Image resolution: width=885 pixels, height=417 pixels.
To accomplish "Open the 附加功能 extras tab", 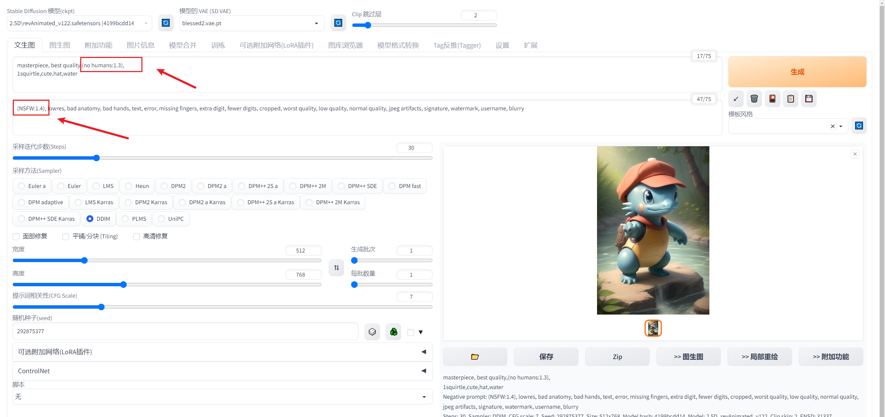I will (x=99, y=45).
